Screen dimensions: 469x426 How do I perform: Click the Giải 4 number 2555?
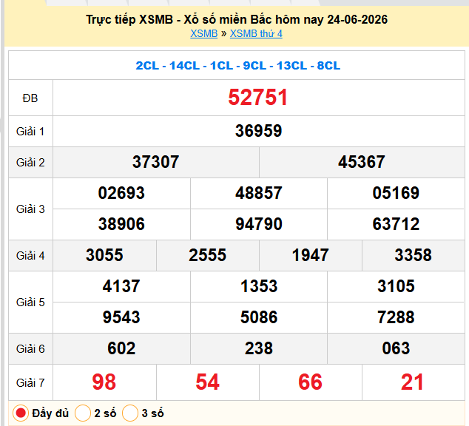[x=207, y=255]
